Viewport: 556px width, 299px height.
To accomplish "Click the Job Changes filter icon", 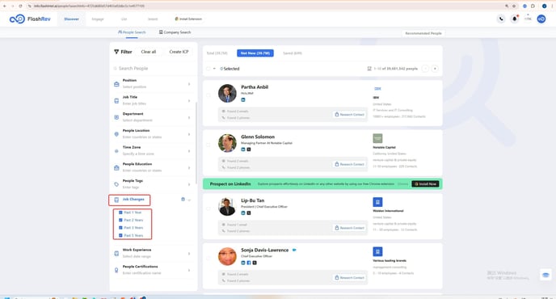I will click(x=116, y=200).
